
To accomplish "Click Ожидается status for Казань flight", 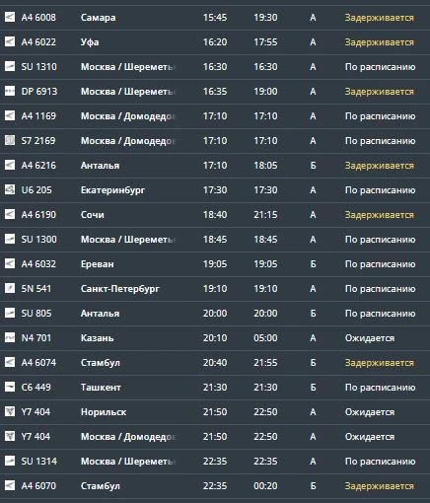I will [x=370, y=338].
